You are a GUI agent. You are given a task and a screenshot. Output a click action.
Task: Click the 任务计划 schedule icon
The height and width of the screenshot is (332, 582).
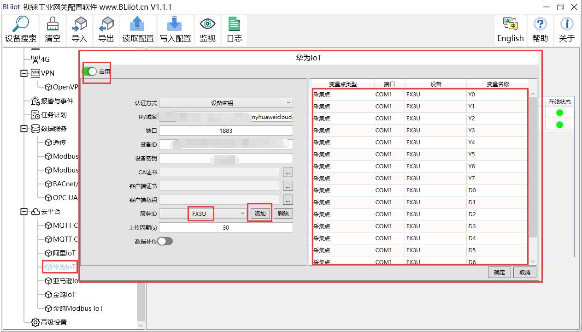pyautogui.click(x=35, y=115)
